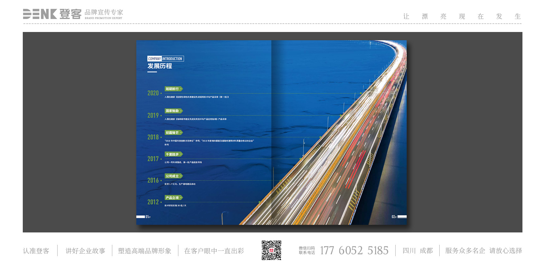Click the 发展历程 heading
The height and width of the screenshot is (266, 543).
160,66
